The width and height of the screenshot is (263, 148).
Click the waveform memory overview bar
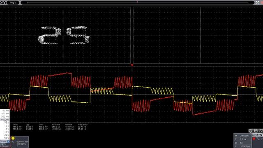pyautogui.click(x=137, y=2)
